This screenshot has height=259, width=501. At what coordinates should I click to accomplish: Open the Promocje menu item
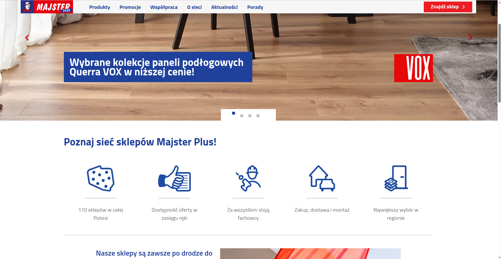point(130,7)
